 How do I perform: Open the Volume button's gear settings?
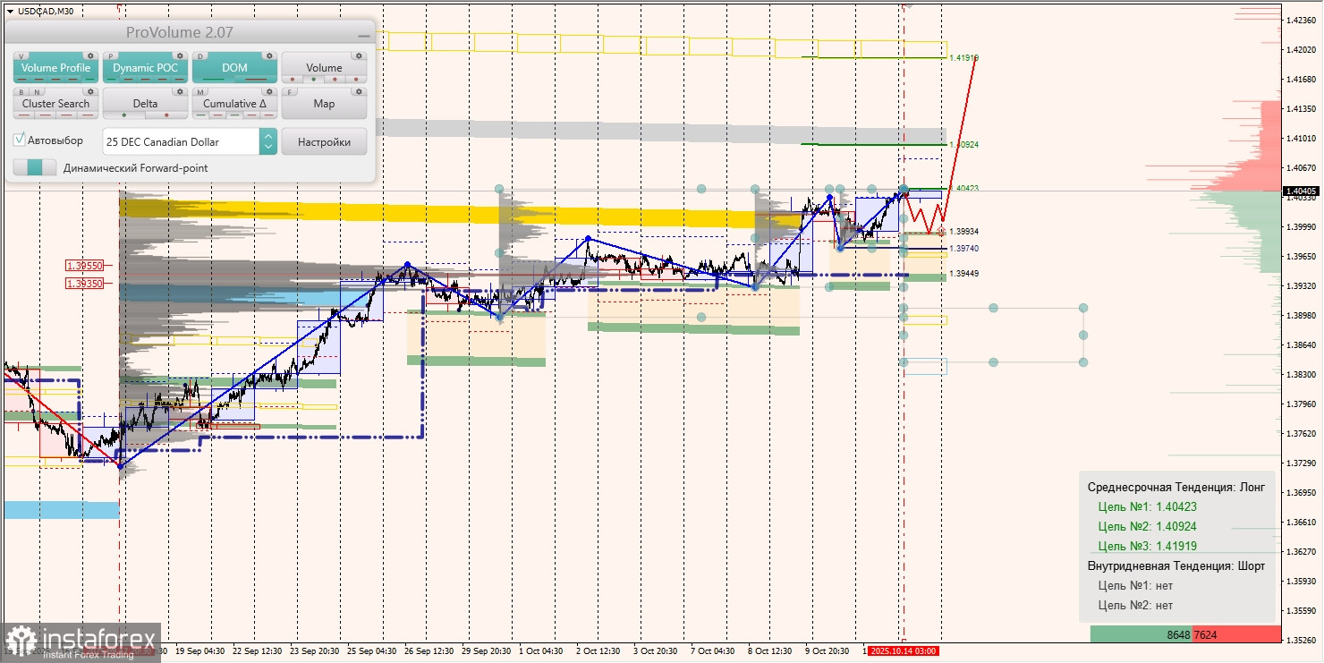[x=359, y=55]
